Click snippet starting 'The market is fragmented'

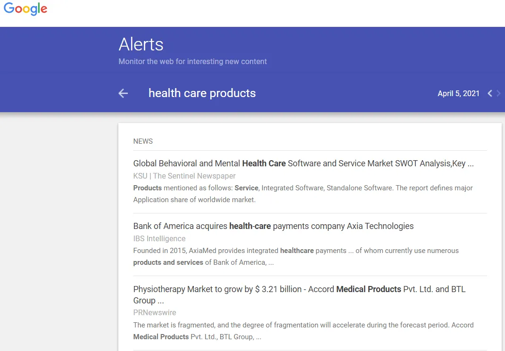point(303,331)
